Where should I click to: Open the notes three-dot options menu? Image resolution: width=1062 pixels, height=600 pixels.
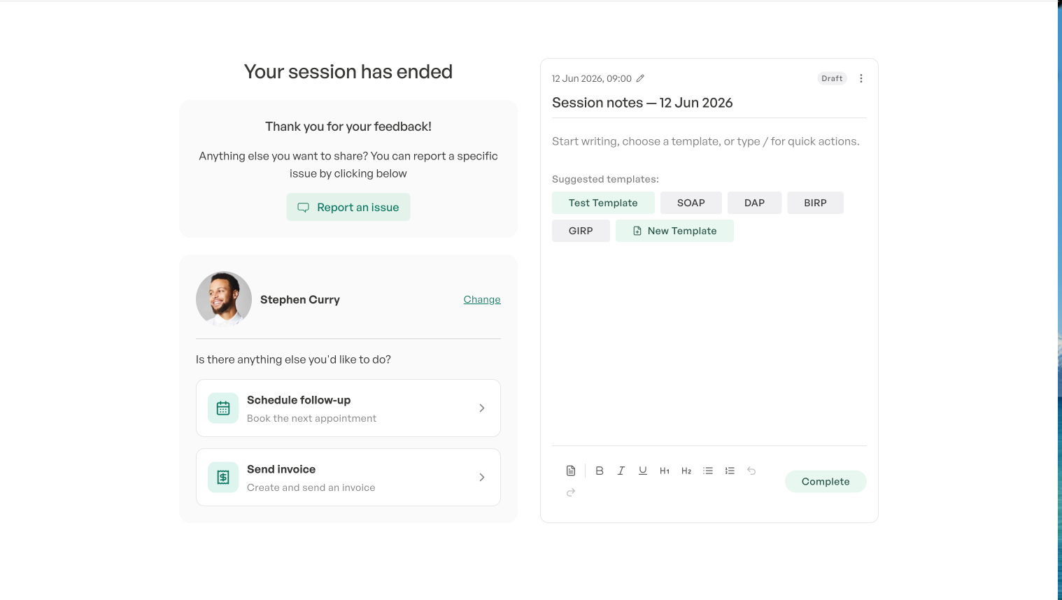861,78
